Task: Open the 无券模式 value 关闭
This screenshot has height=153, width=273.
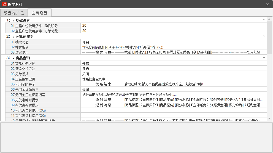Action: 174,74
